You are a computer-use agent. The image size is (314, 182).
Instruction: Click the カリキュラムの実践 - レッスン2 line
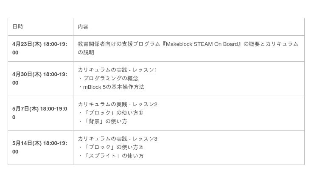[118, 104]
